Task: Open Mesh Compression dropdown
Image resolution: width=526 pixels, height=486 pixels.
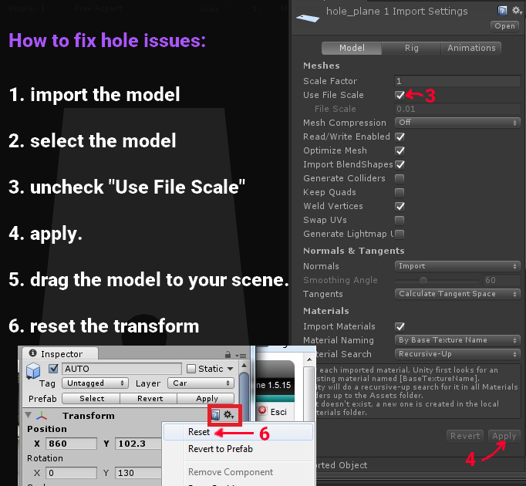Action: coord(457,123)
